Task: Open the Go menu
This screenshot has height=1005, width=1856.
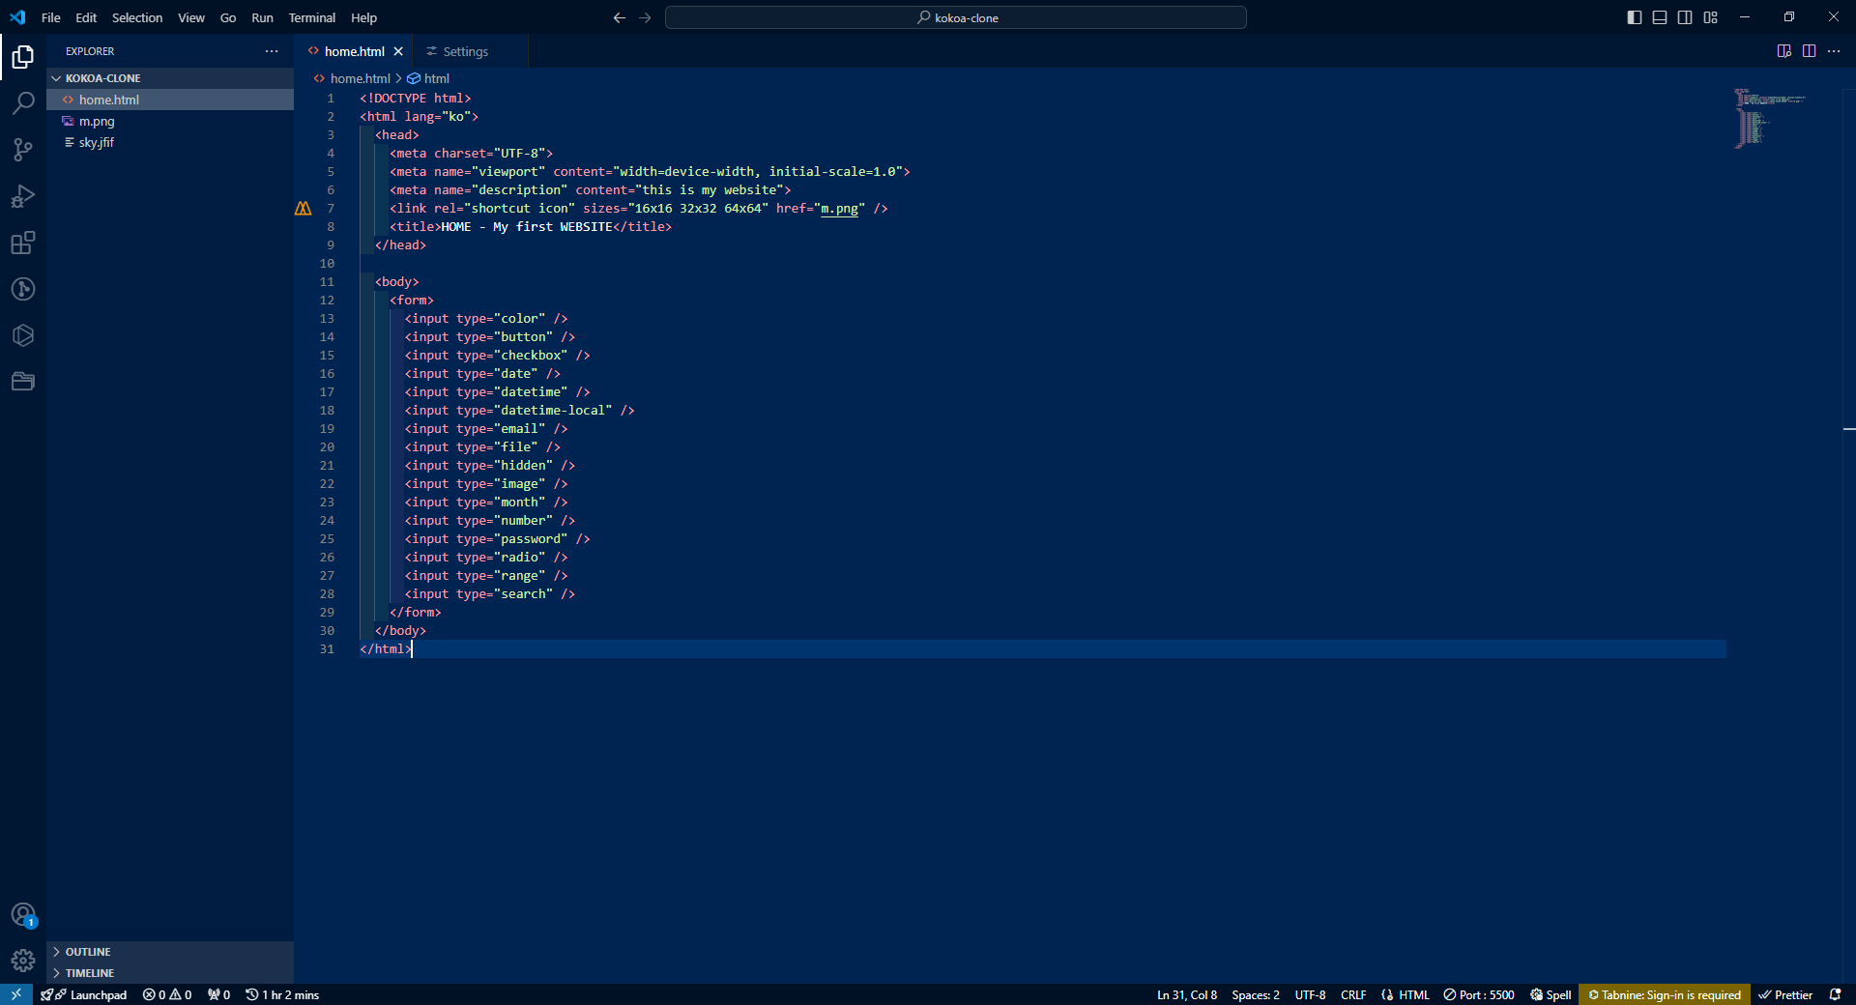Action: [228, 17]
